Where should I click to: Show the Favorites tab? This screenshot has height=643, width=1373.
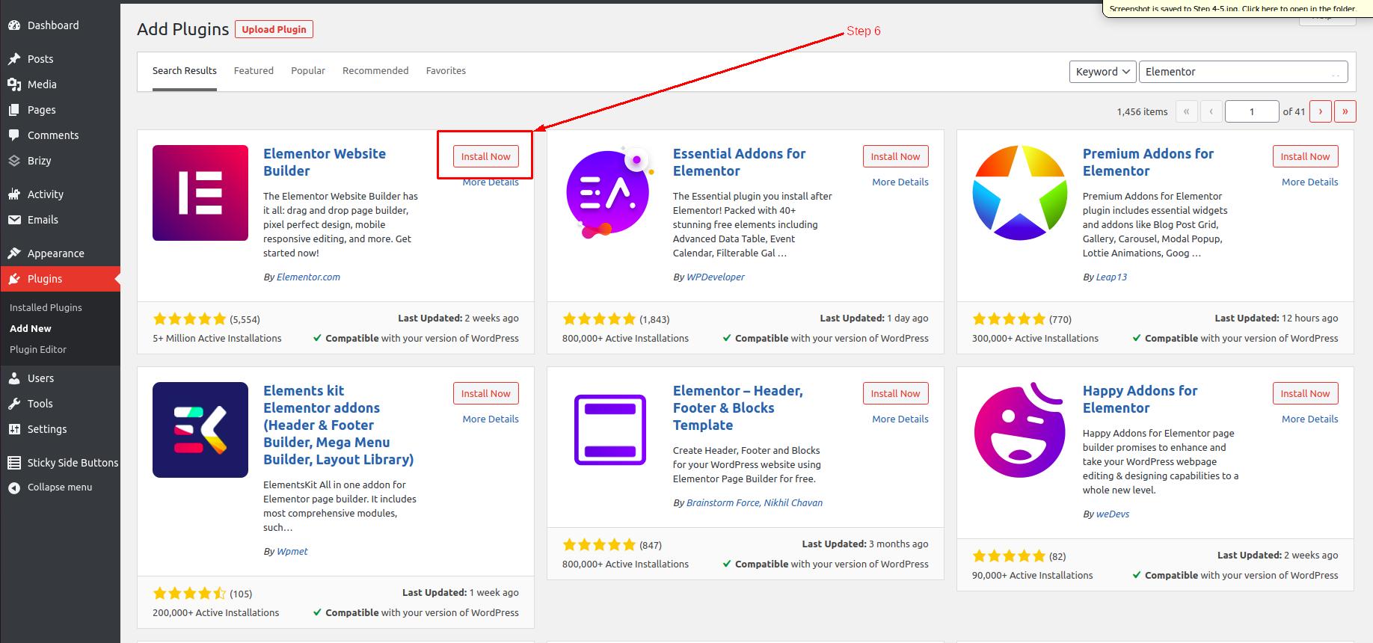pyautogui.click(x=446, y=71)
